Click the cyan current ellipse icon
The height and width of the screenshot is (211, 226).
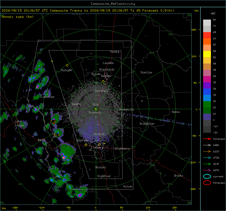pos(207,176)
